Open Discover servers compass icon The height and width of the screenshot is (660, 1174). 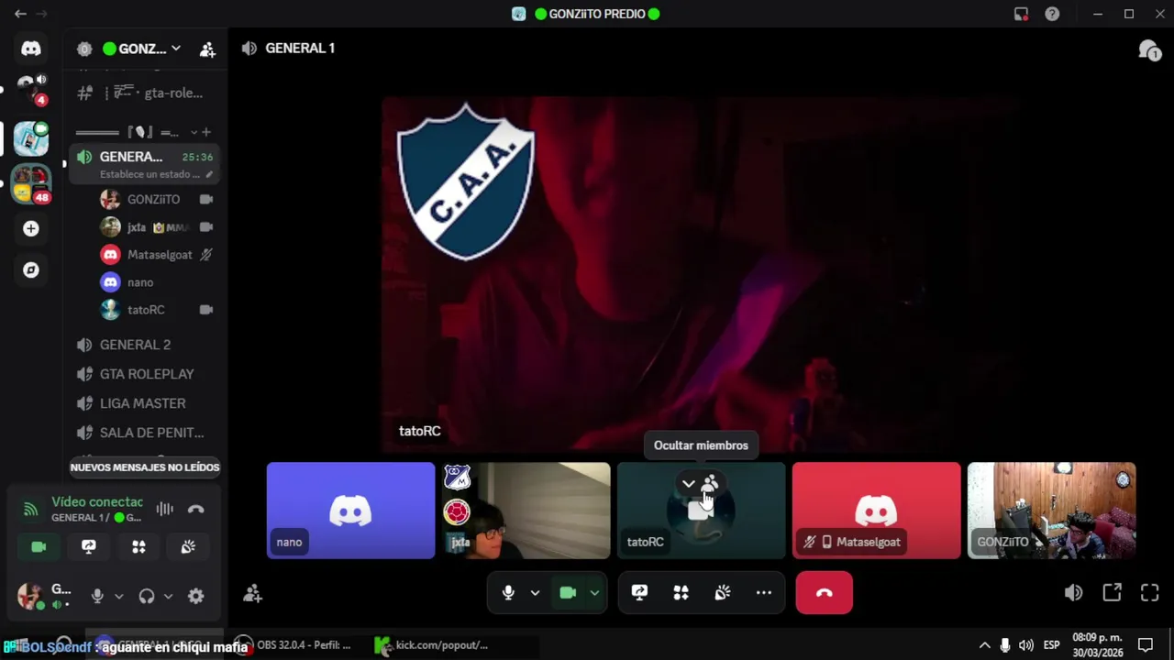point(31,269)
